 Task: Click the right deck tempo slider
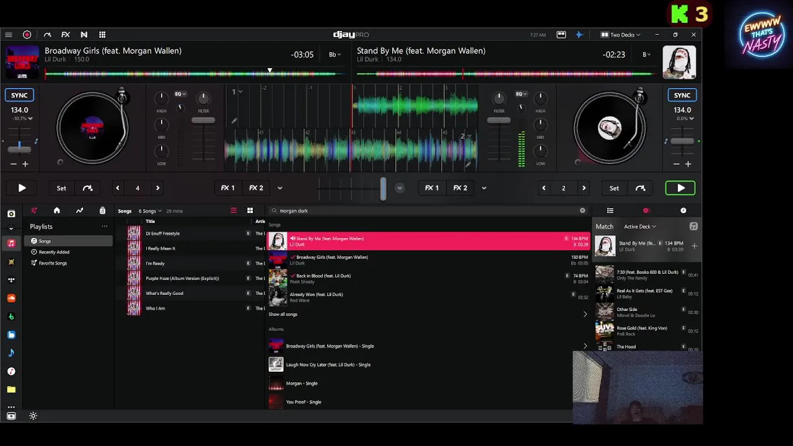(x=682, y=141)
